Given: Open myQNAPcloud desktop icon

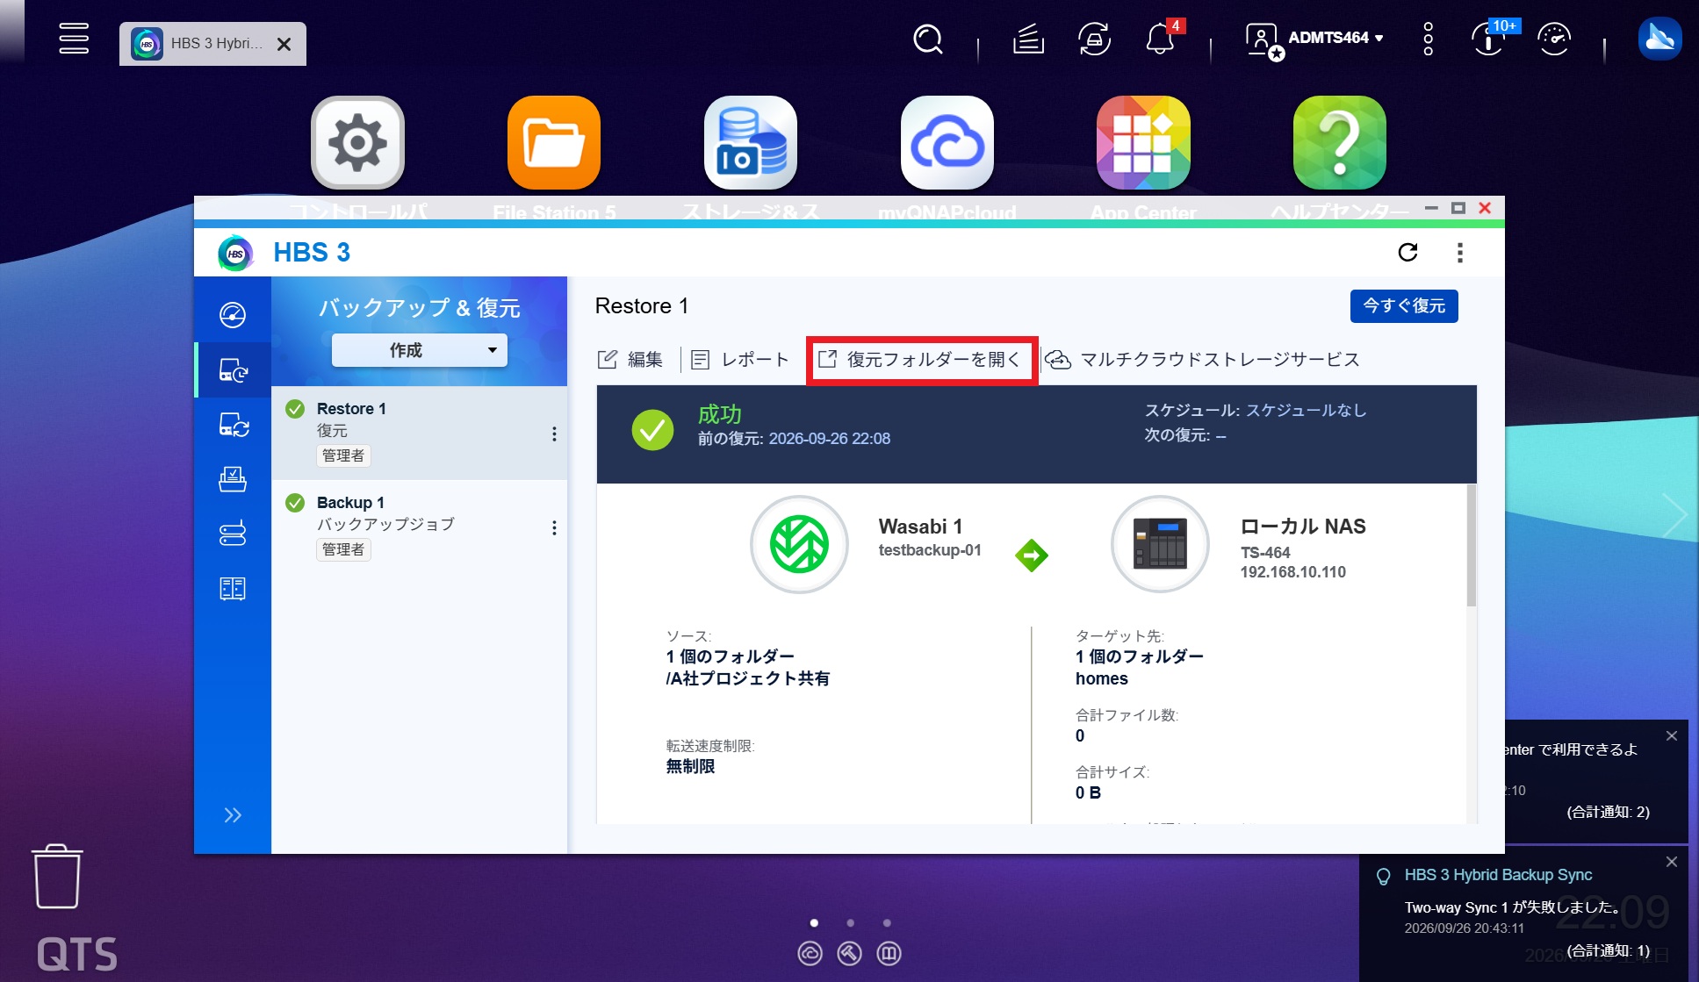Looking at the screenshot, I should [x=947, y=142].
